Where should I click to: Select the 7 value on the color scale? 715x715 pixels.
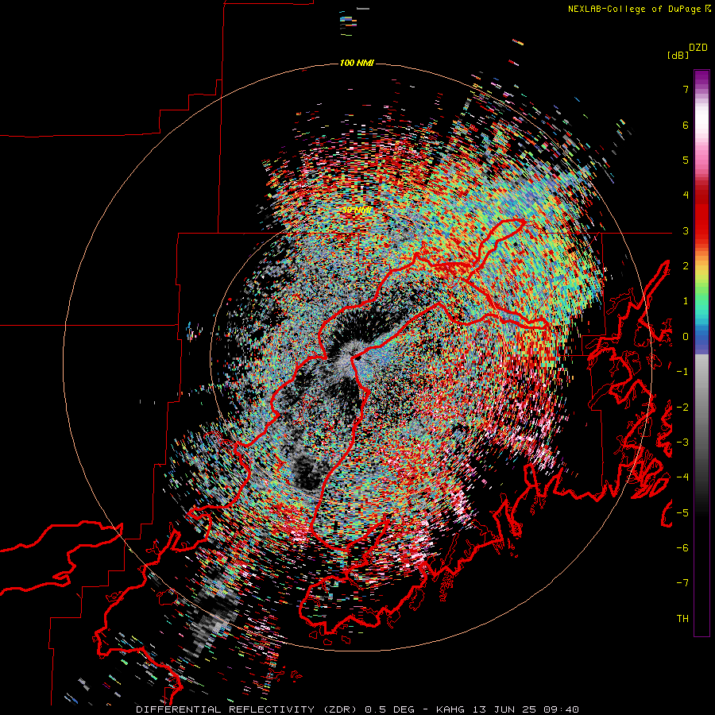[x=686, y=89]
